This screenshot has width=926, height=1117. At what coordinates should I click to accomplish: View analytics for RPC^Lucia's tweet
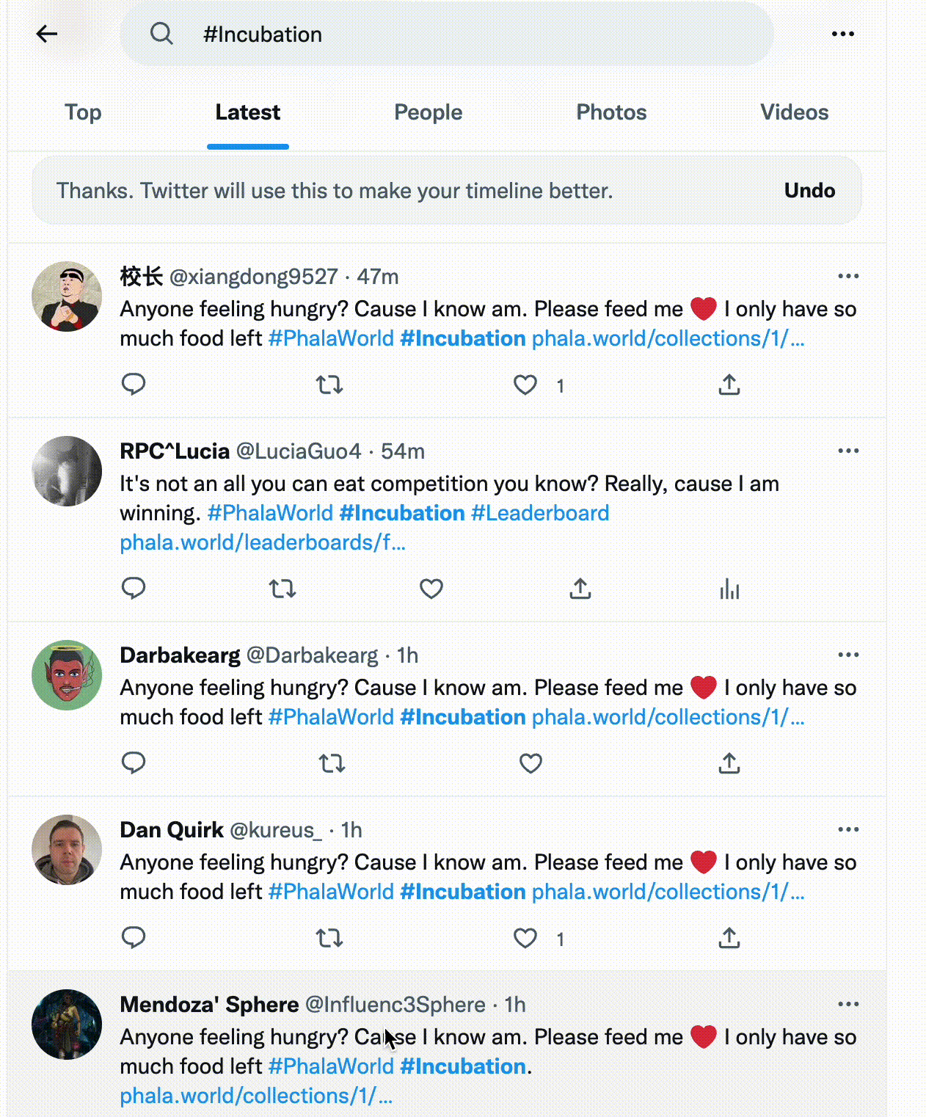[x=729, y=589]
